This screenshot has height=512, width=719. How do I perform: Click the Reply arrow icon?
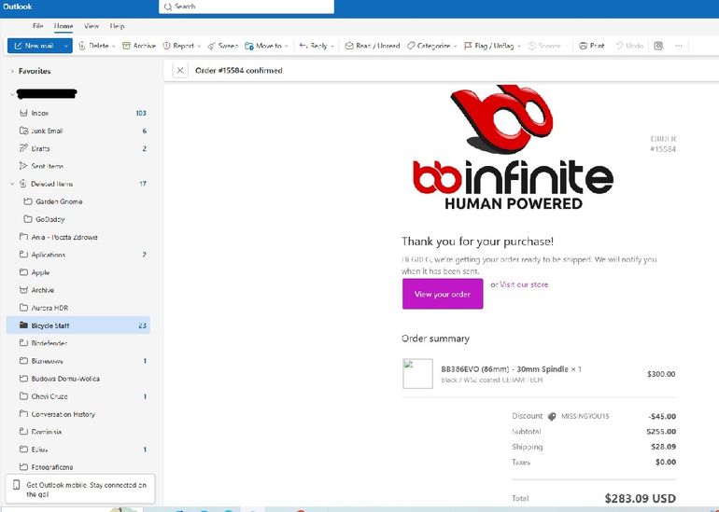303,46
